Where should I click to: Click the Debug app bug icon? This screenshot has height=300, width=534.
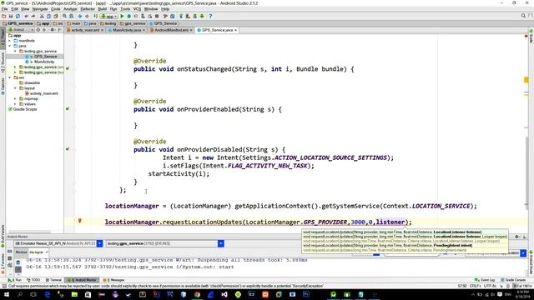[x=129, y=16]
